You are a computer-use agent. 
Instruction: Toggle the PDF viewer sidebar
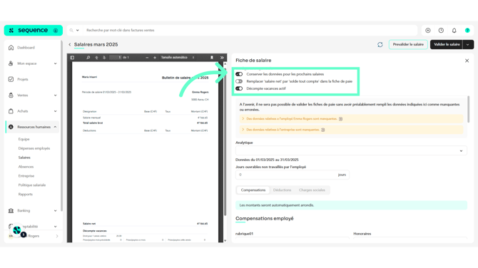tap(72, 58)
